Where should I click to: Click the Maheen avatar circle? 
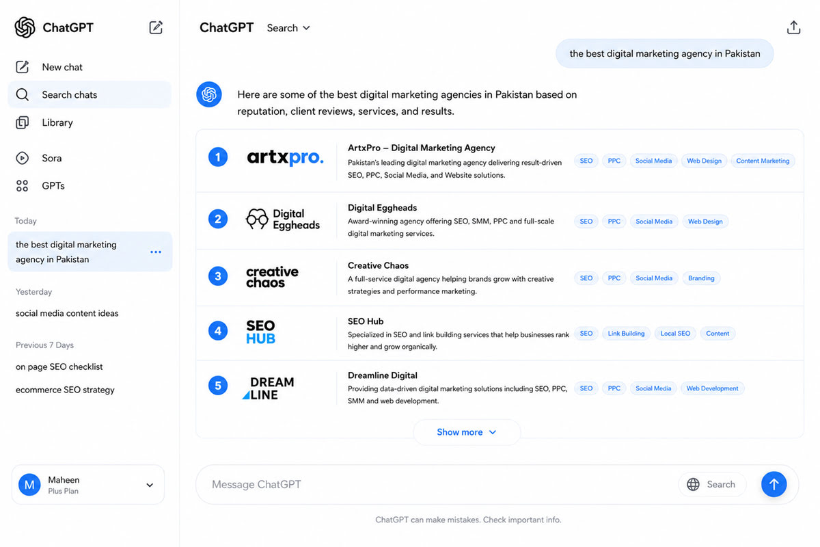pyautogui.click(x=29, y=485)
